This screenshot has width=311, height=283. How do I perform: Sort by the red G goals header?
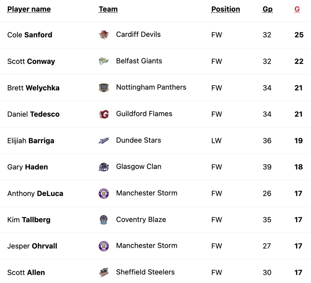click(297, 9)
